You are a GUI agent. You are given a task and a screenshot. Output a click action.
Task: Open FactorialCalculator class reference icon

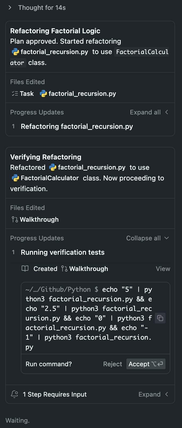[x=15, y=178]
